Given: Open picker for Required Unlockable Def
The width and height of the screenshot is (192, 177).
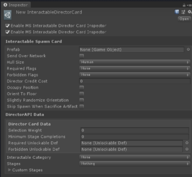Looking at the screenshot, I should (187, 143).
